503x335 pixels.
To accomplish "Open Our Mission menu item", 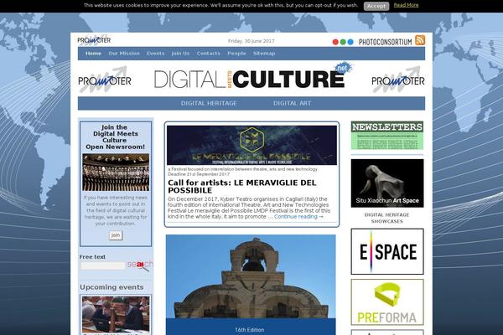I will (124, 54).
